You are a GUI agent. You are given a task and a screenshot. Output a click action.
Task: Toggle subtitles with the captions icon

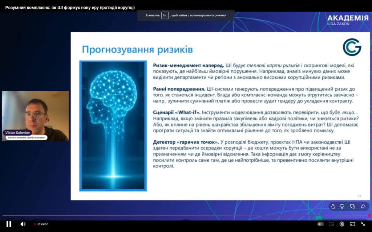pyautogui.click(x=331, y=224)
